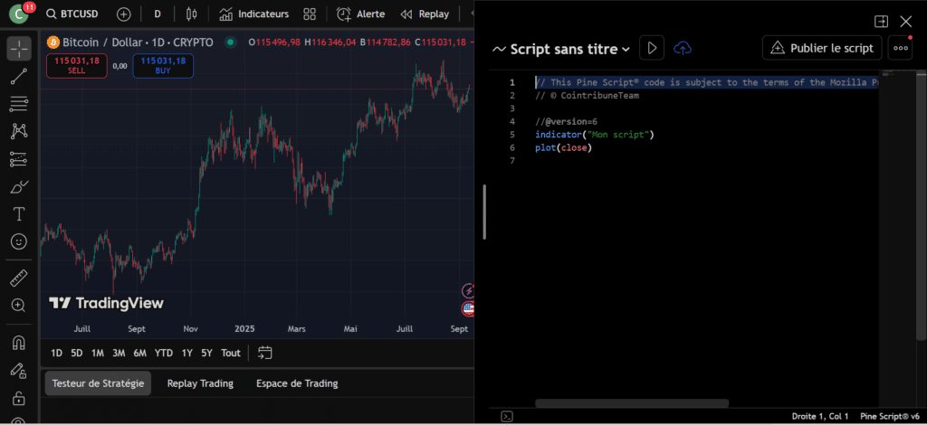
Task: Click the lightning events icon on chart
Action: 468,290
